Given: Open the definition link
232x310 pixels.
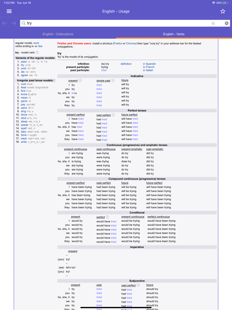Looking at the screenshot, I should [x=126, y=64].
